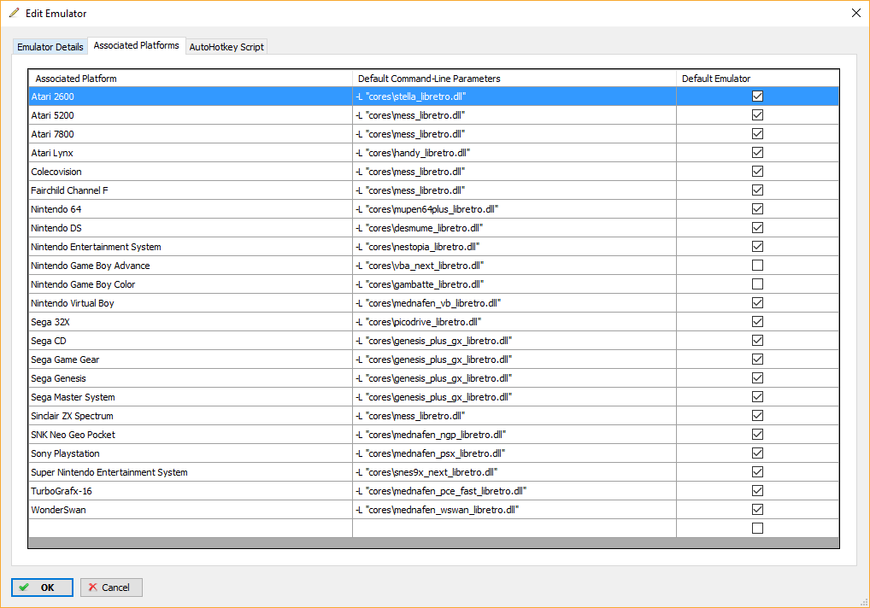The width and height of the screenshot is (870, 608).
Task: Click the mednafen_pce_fast_libretro.dll parameters cell
Action: pyautogui.click(x=514, y=491)
